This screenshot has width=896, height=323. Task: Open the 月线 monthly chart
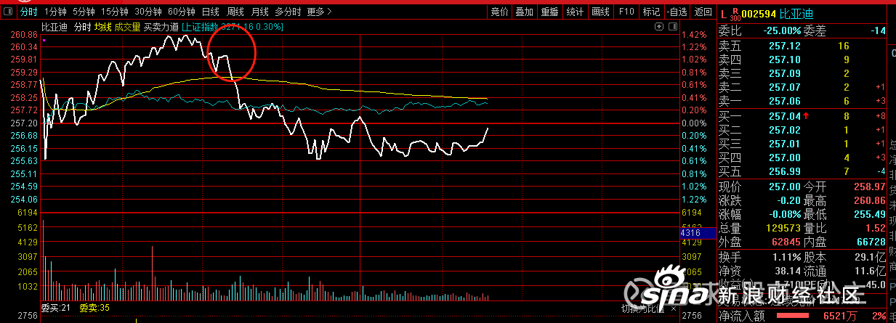259,12
